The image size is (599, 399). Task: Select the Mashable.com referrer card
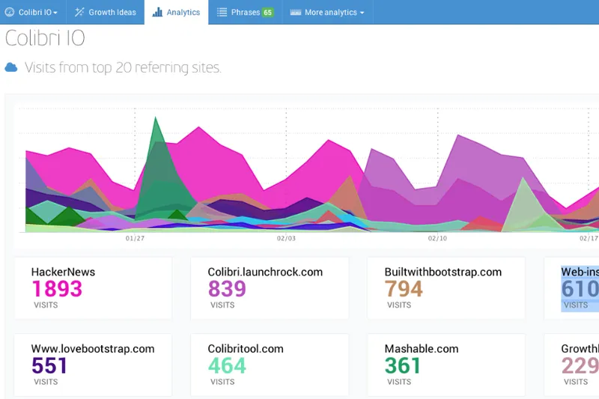446,365
